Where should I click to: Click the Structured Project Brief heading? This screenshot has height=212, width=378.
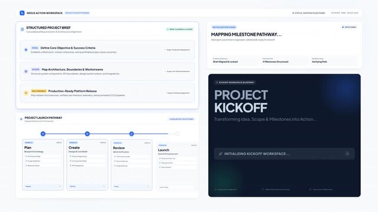[x=48, y=28]
